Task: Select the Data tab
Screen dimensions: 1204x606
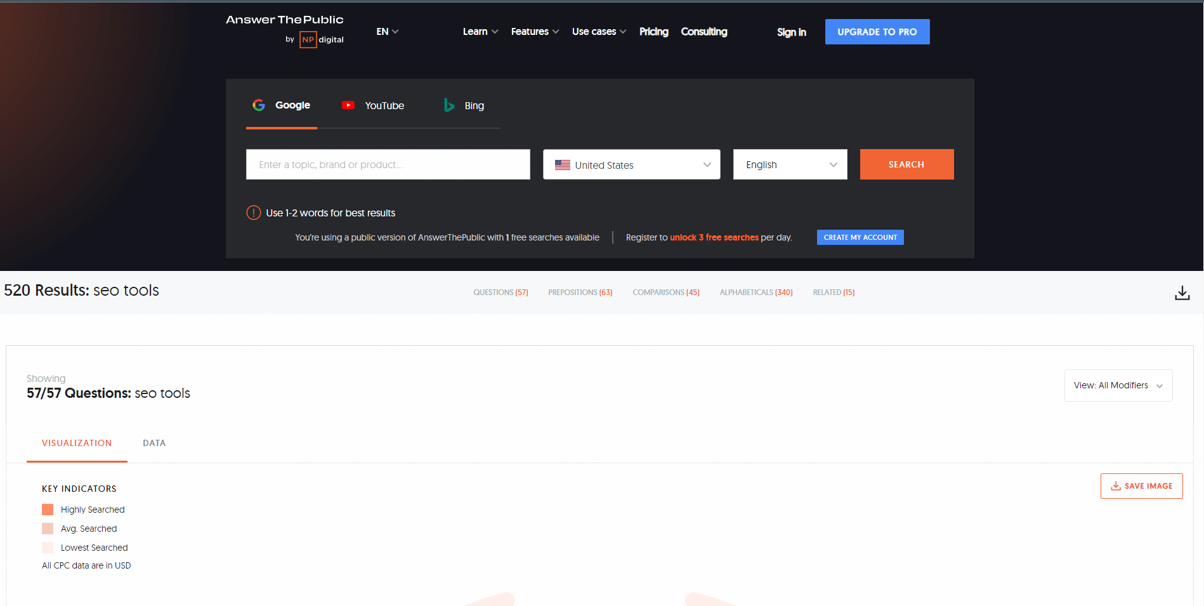Action: tap(154, 443)
